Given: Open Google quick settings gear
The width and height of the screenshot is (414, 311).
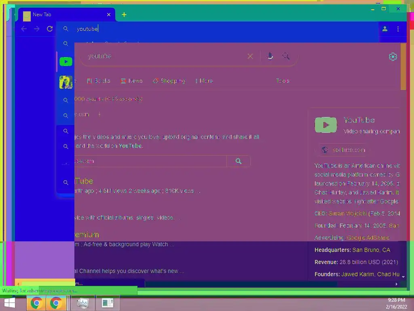Looking at the screenshot, I should (393, 57).
